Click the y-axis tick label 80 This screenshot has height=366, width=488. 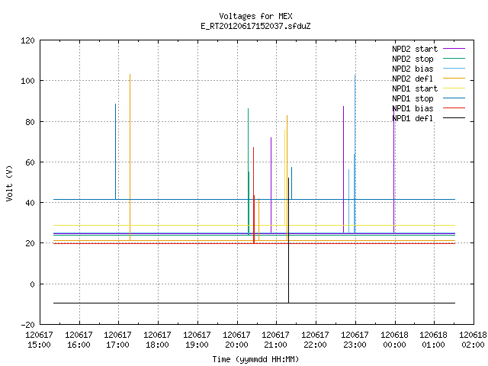(x=30, y=122)
